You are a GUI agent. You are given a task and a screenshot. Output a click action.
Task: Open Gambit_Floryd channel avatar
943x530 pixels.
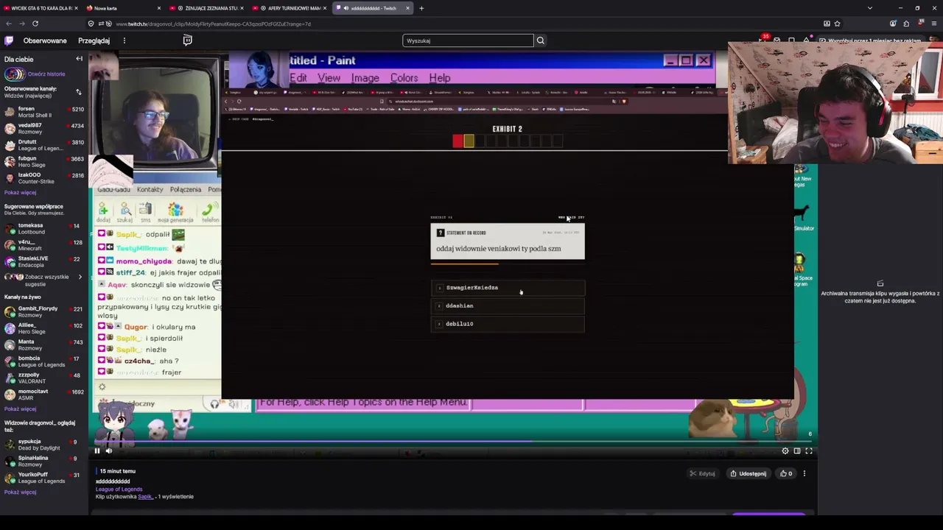10,311
